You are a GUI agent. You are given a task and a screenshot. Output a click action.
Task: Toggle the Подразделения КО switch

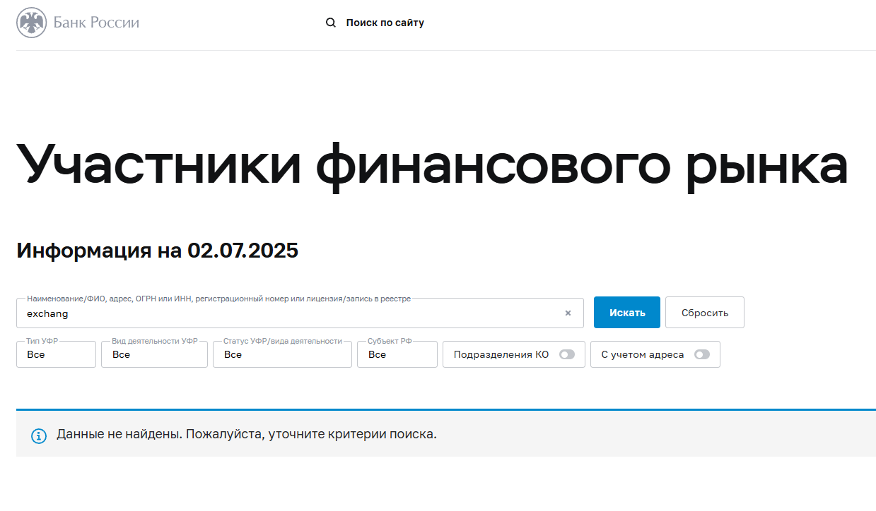click(567, 355)
